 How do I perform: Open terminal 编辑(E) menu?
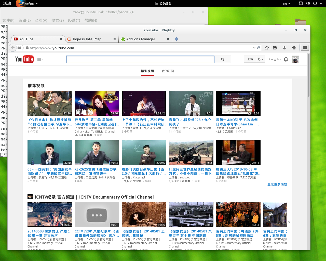[x=25, y=20]
